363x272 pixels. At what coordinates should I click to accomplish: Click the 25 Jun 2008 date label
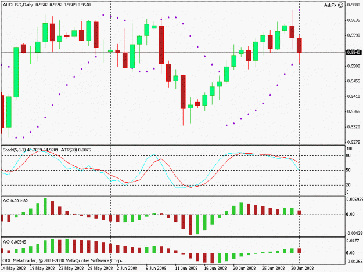273,269
